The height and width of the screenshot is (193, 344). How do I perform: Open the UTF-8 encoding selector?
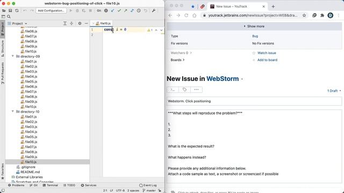pos(120,191)
